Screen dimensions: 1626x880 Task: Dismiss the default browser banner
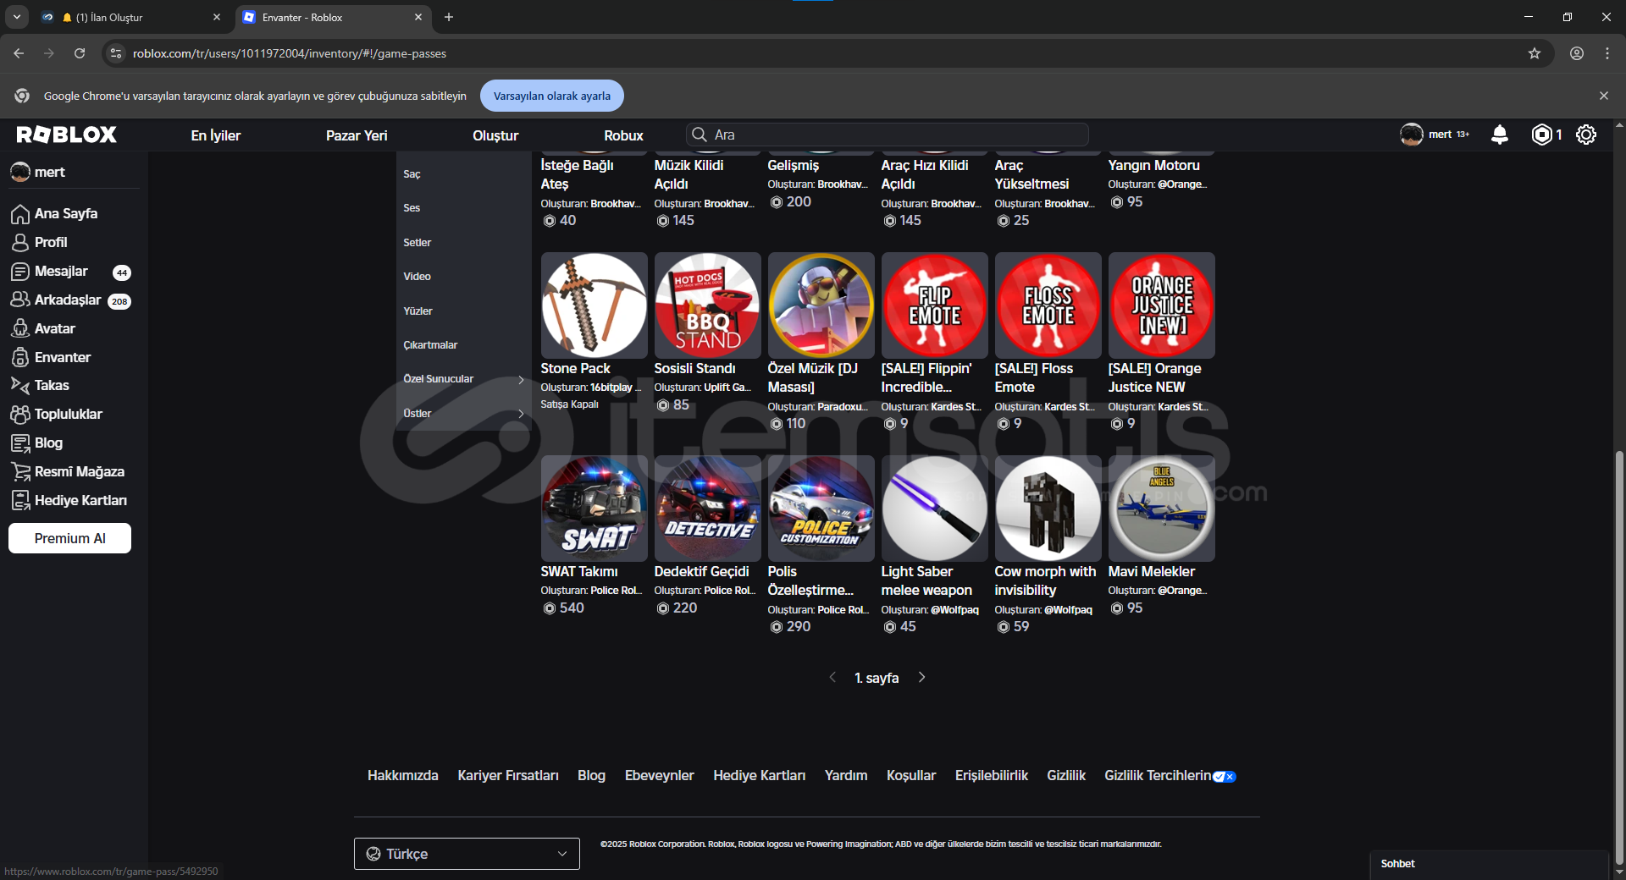(x=1604, y=96)
